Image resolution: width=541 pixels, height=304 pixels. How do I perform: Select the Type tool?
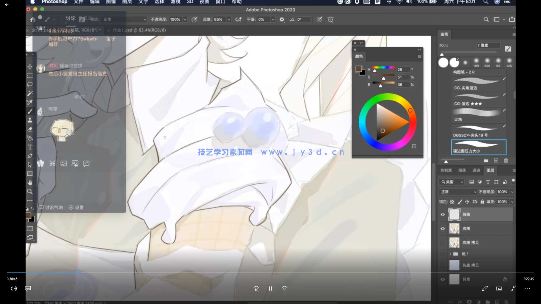30,147
